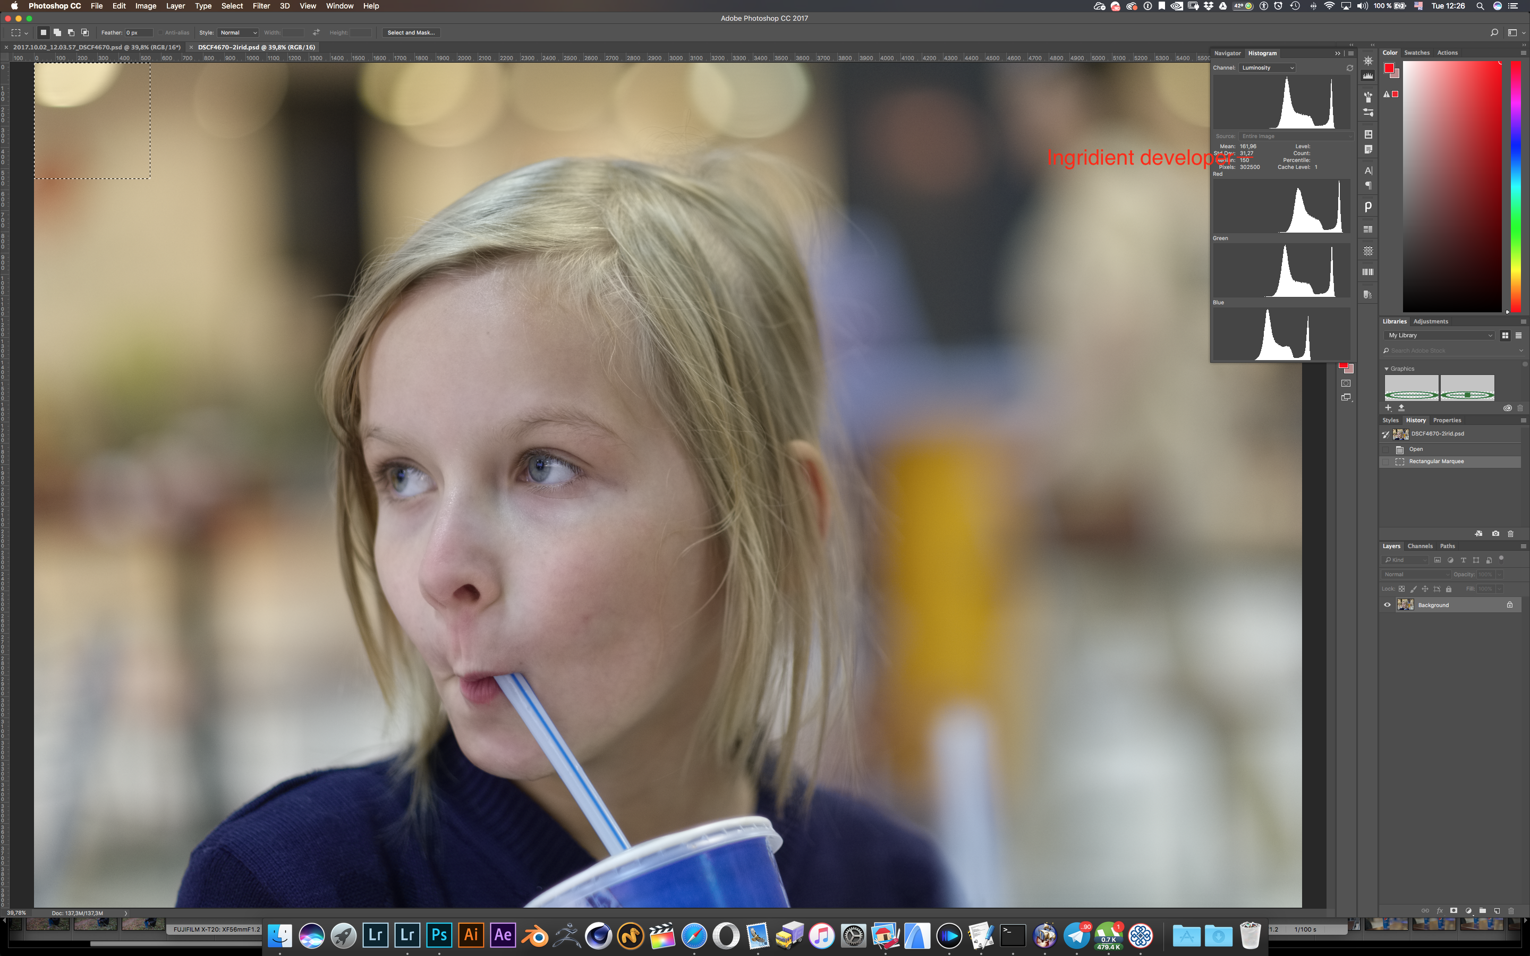This screenshot has width=1530, height=956.
Task: Click the barcode-style collapsed panel icon
Action: click(1368, 272)
